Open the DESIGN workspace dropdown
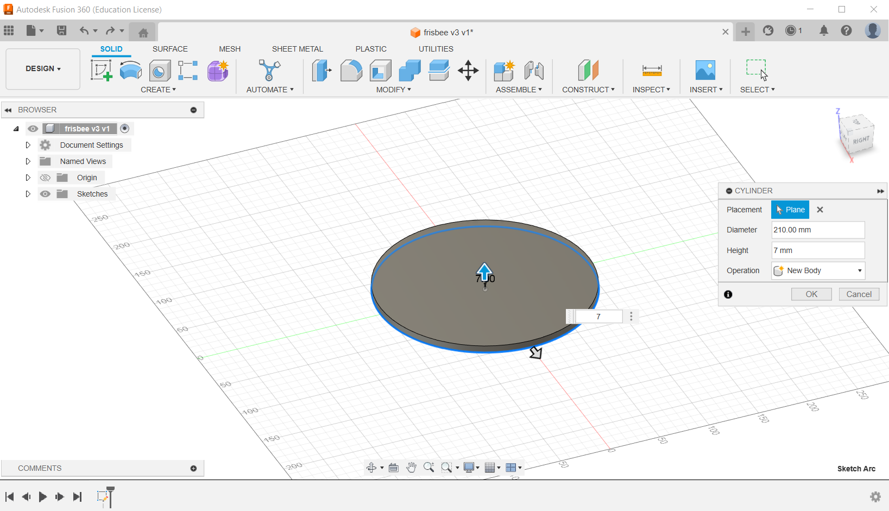This screenshot has width=889, height=511. [43, 68]
